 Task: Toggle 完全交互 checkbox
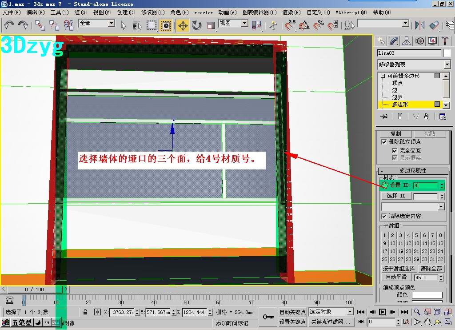point(395,151)
